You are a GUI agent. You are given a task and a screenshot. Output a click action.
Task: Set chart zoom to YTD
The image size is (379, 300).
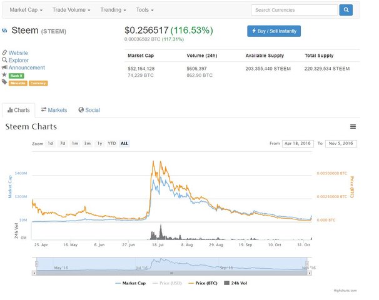coord(112,144)
